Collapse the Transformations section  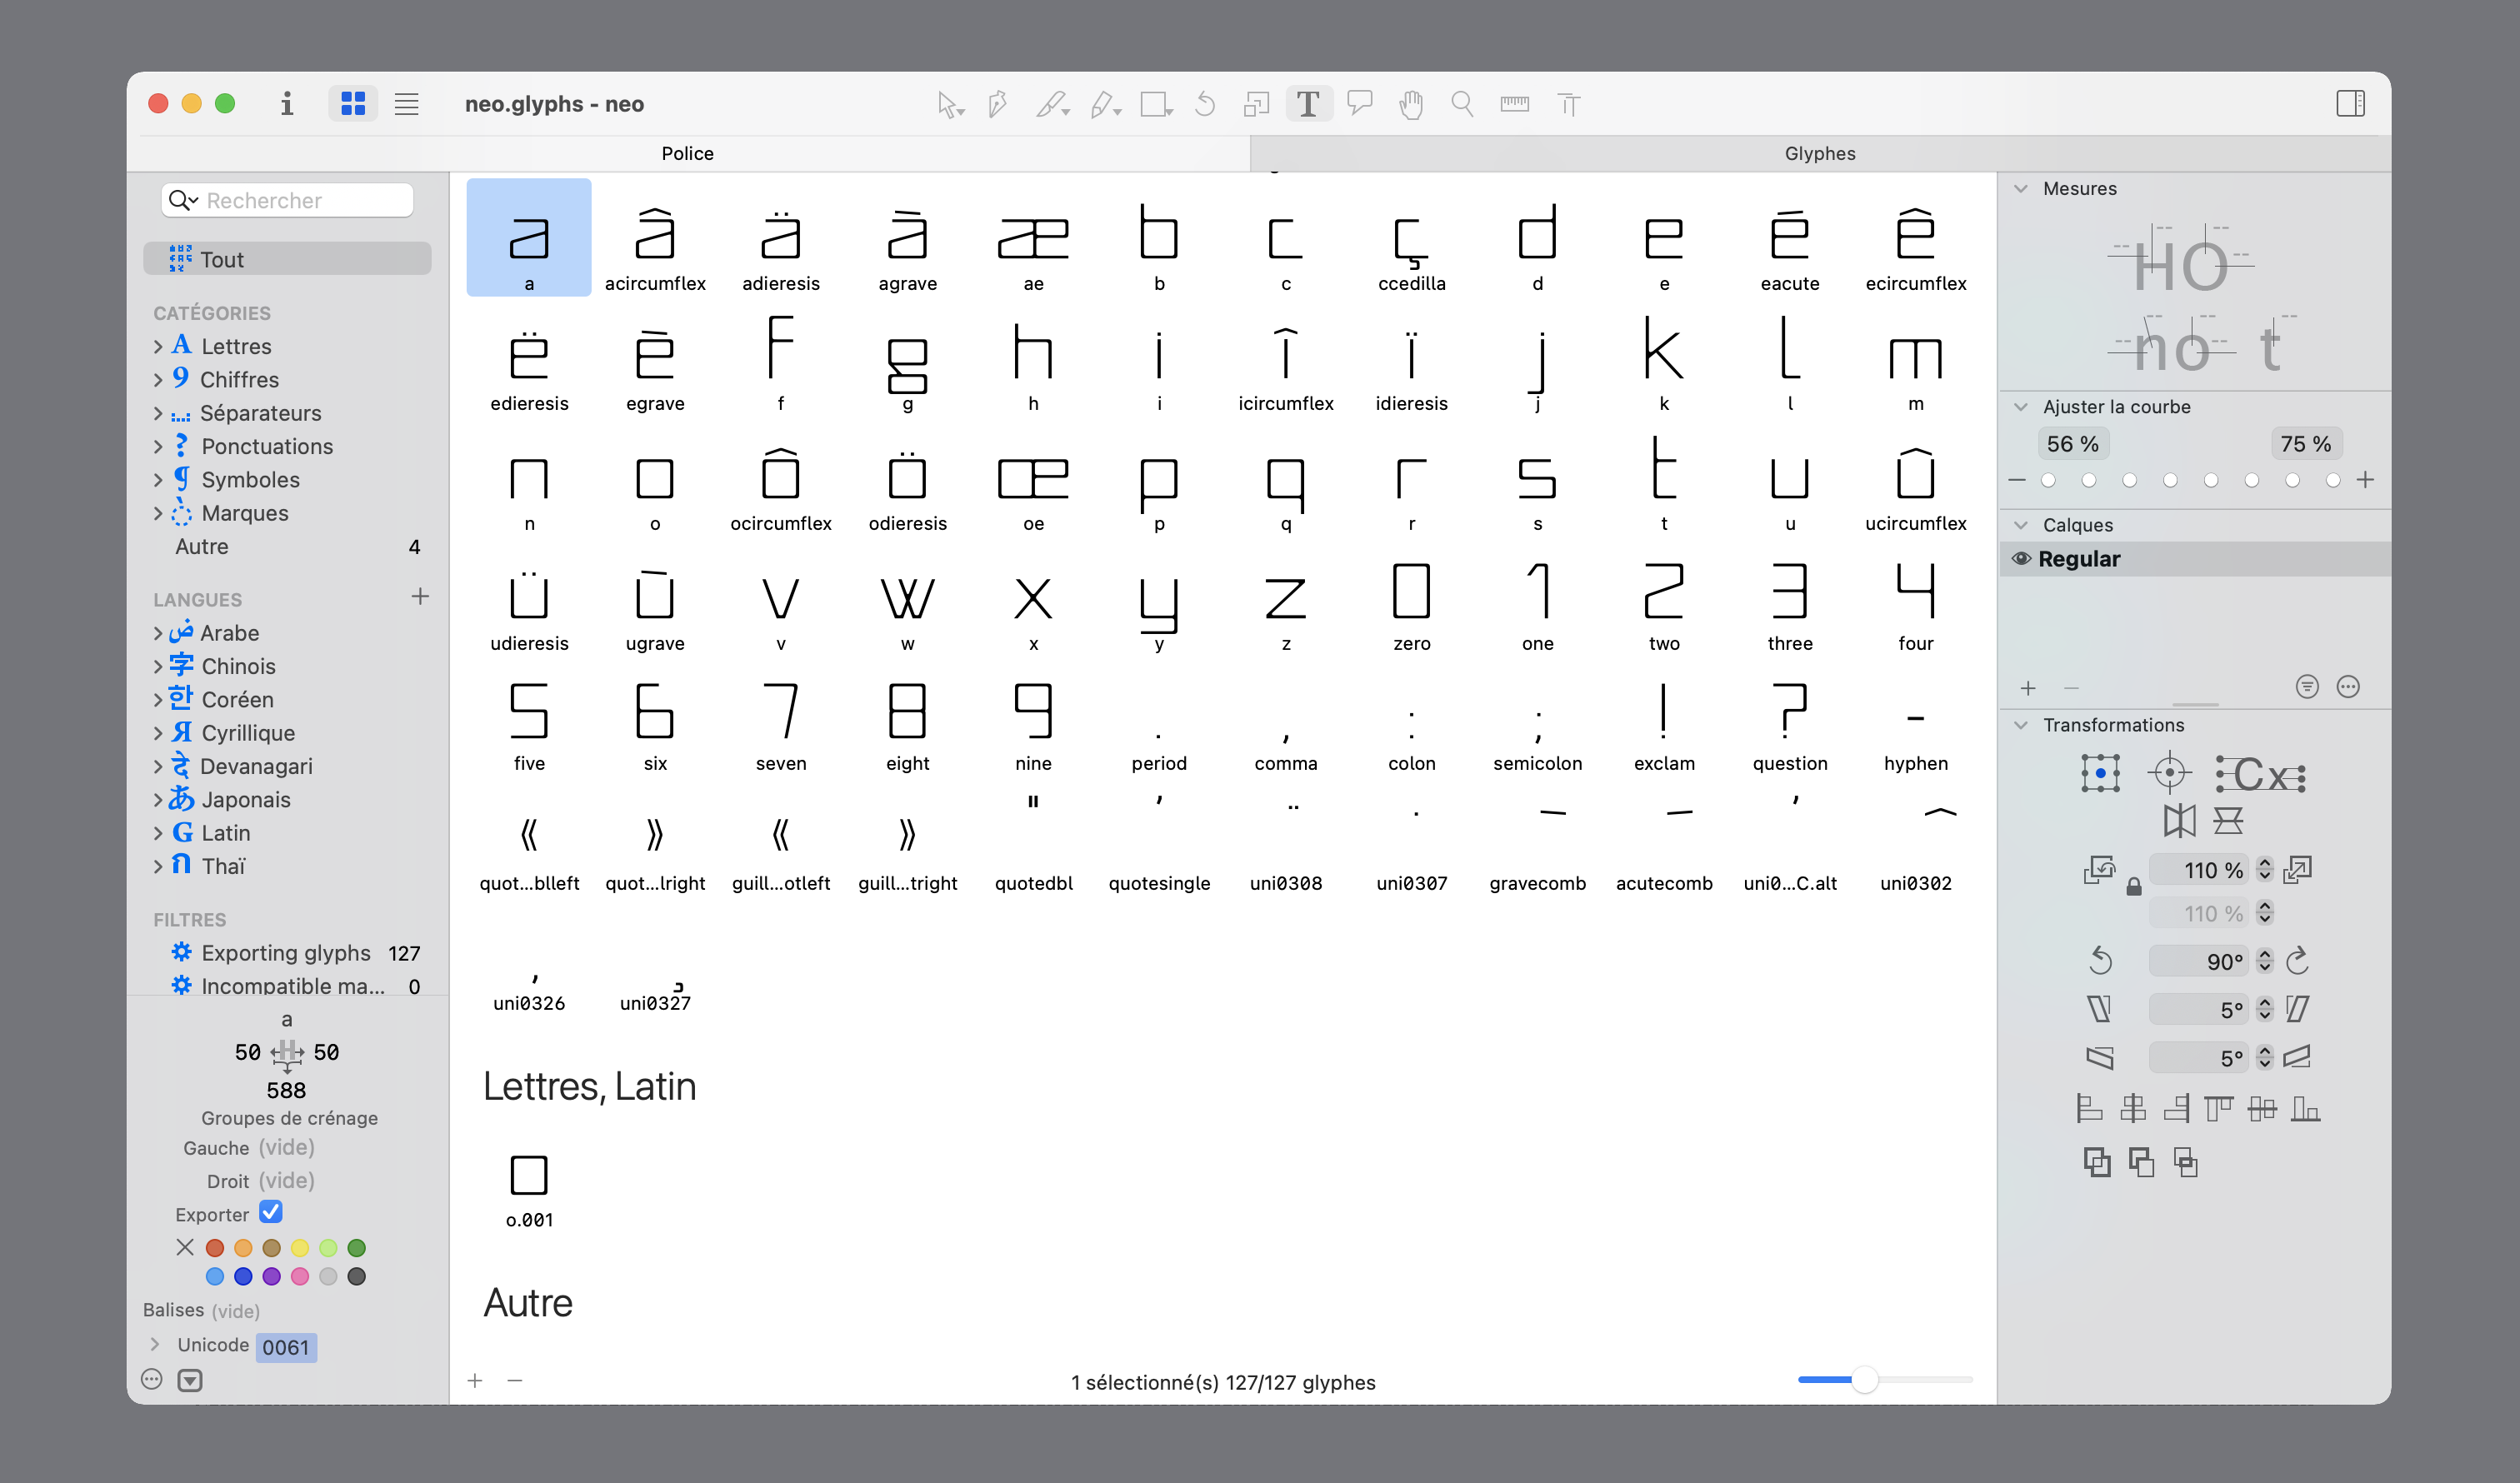(2021, 726)
